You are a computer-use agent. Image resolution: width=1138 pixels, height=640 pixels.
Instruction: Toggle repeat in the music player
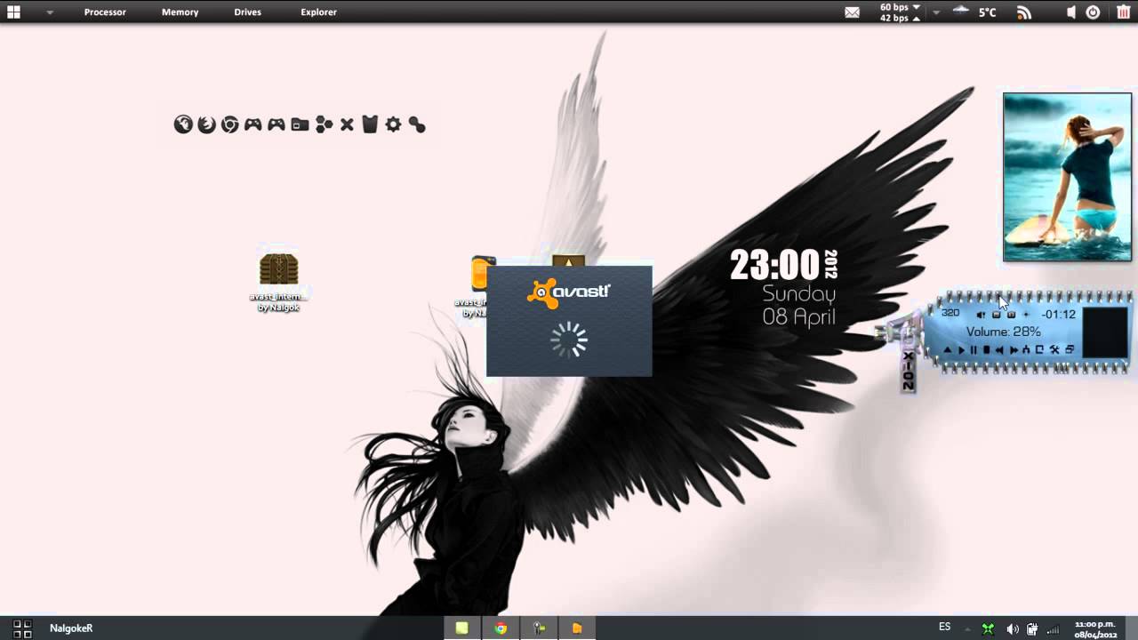coord(1039,350)
